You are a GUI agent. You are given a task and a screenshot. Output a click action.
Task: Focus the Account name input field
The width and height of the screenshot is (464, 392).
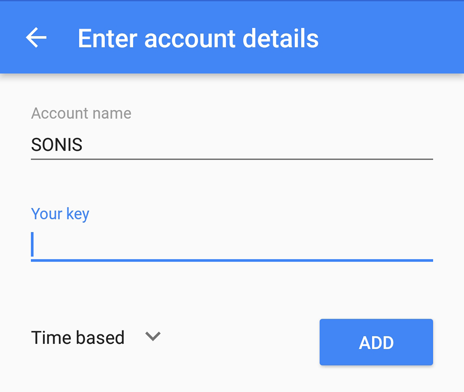click(x=232, y=145)
